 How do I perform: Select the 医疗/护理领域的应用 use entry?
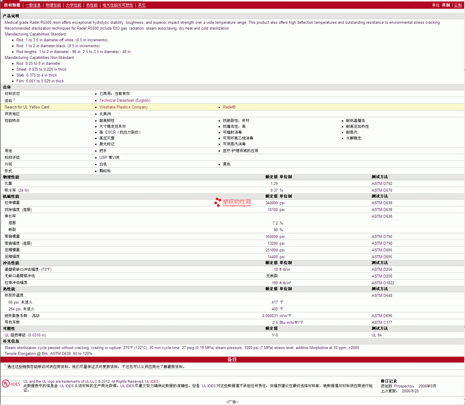[240, 151]
